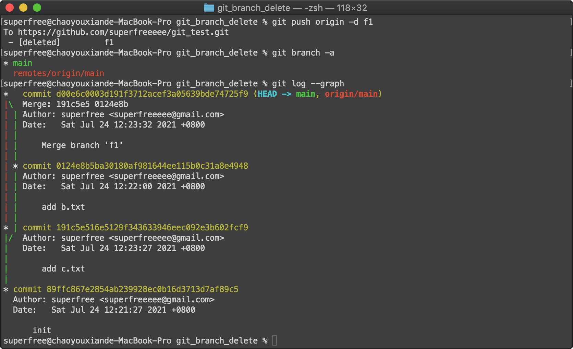Click the red 'origin/main' ref in the commit decoration
Viewport: 573px width, 349px height.
[351, 94]
